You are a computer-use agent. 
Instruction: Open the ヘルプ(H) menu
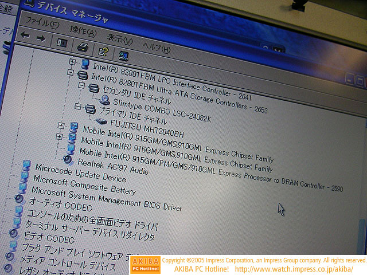click(x=156, y=47)
